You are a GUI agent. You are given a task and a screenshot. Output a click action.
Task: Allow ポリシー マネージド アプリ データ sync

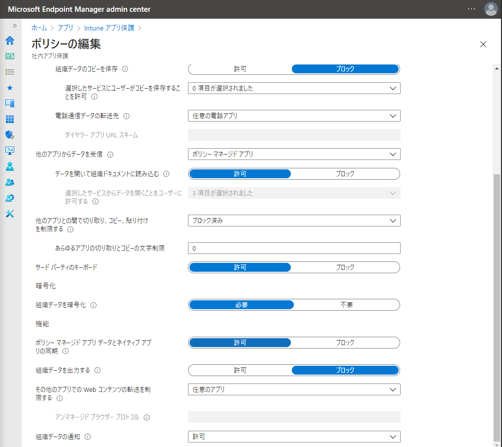(x=240, y=343)
